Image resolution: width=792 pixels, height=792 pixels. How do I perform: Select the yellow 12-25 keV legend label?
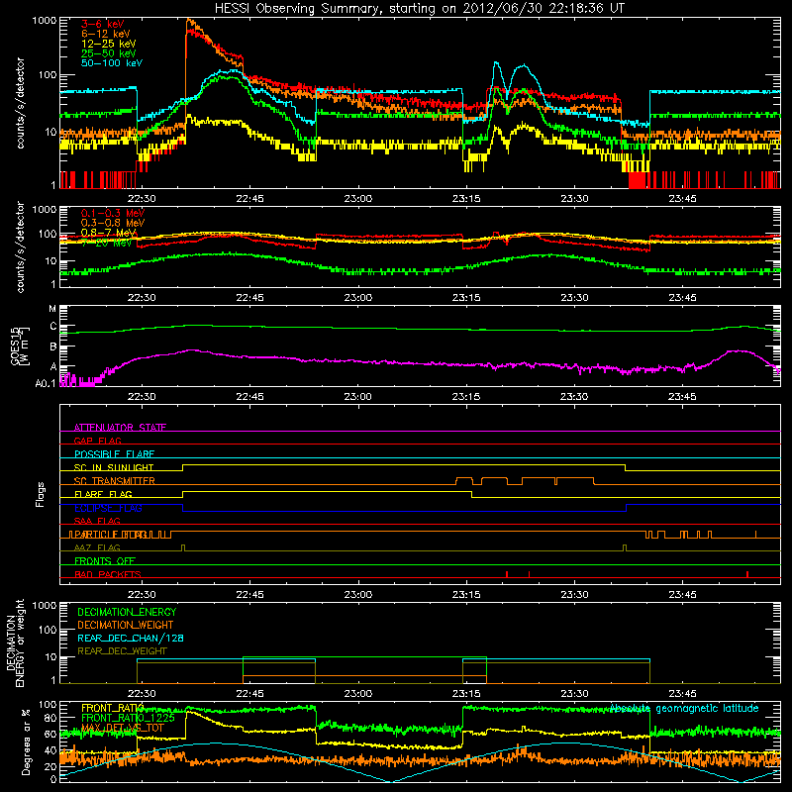tap(108, 44)
